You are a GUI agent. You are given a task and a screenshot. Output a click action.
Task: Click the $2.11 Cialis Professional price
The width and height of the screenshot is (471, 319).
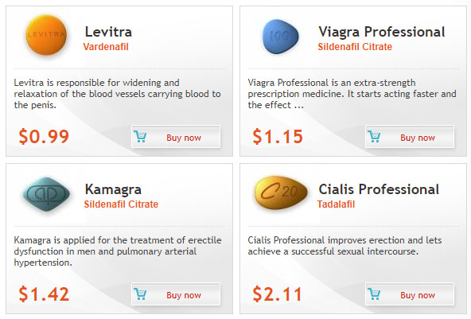277,294
